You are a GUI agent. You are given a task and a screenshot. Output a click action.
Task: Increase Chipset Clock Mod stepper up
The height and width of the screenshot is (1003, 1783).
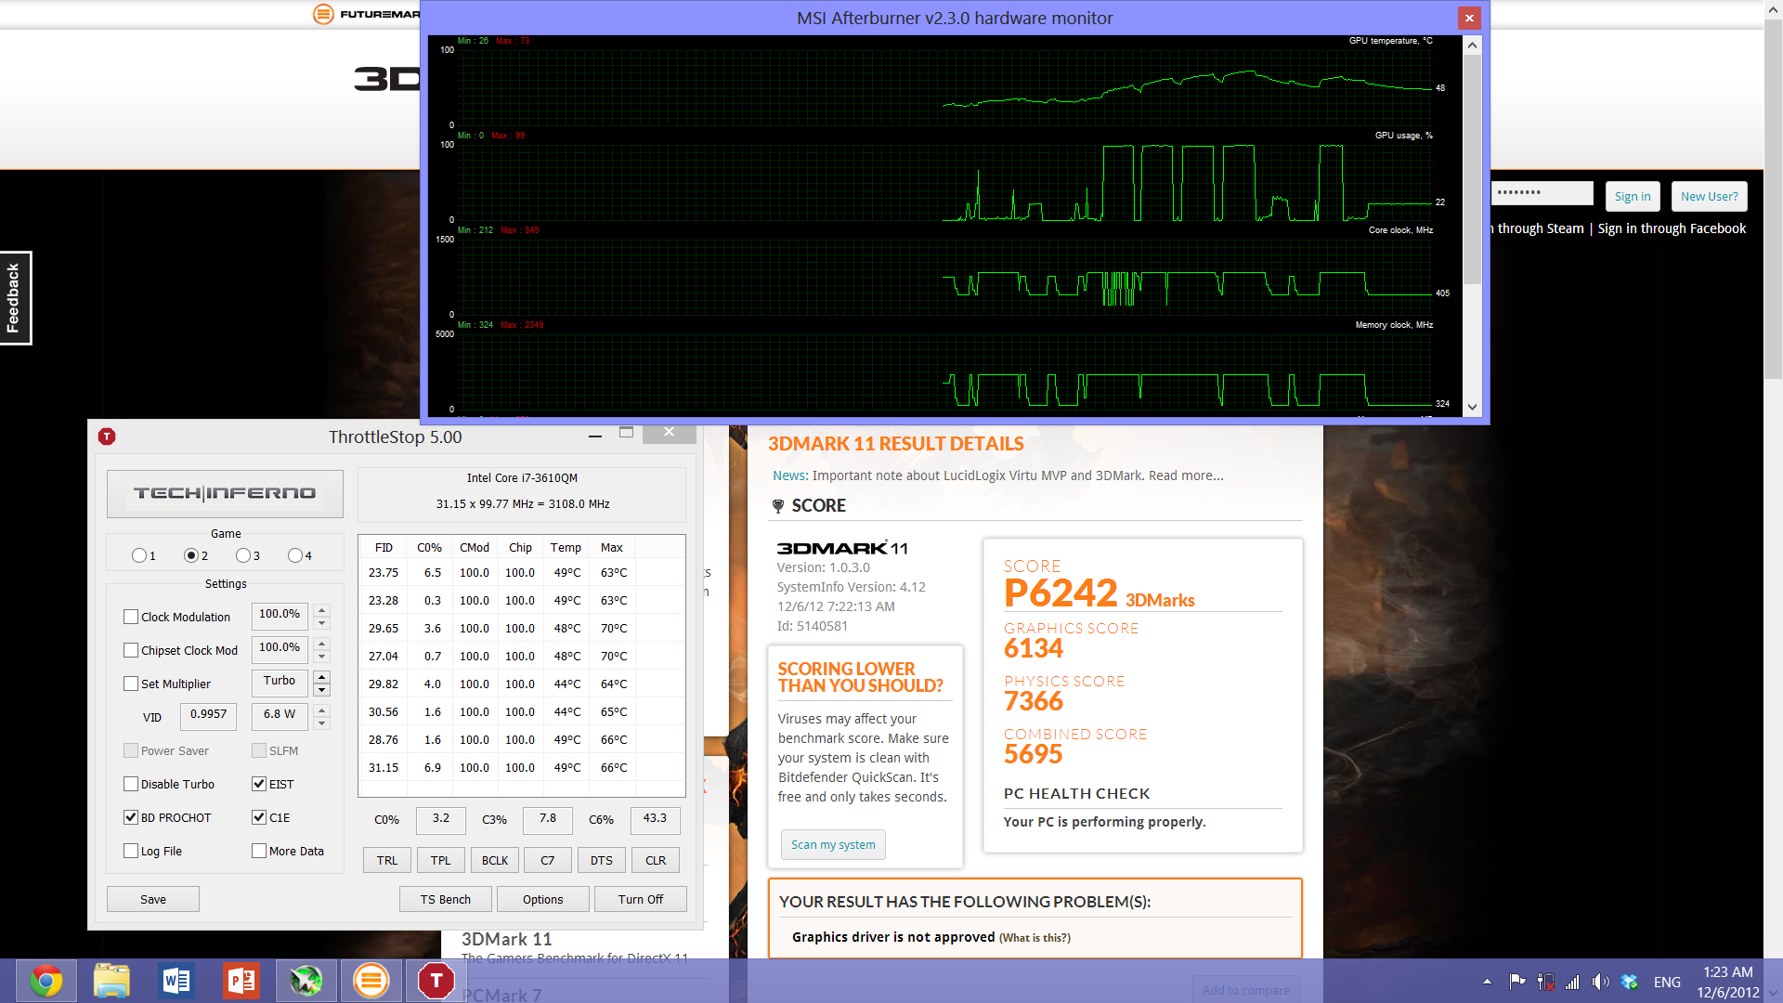point(322,644)
